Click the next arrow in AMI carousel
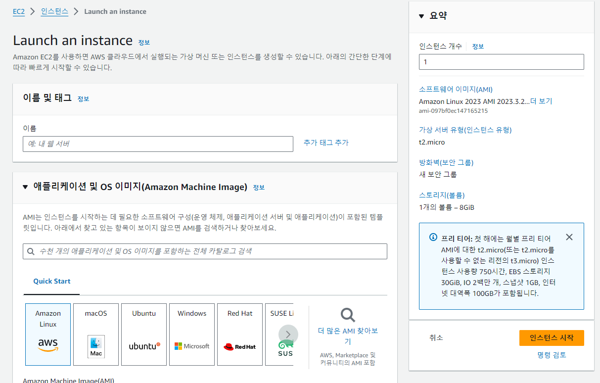600x383 pixels. pos(288,335)
